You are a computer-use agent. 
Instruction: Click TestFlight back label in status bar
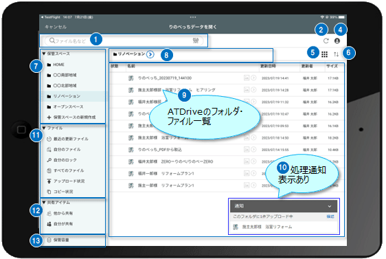click(x=51, y=17)
